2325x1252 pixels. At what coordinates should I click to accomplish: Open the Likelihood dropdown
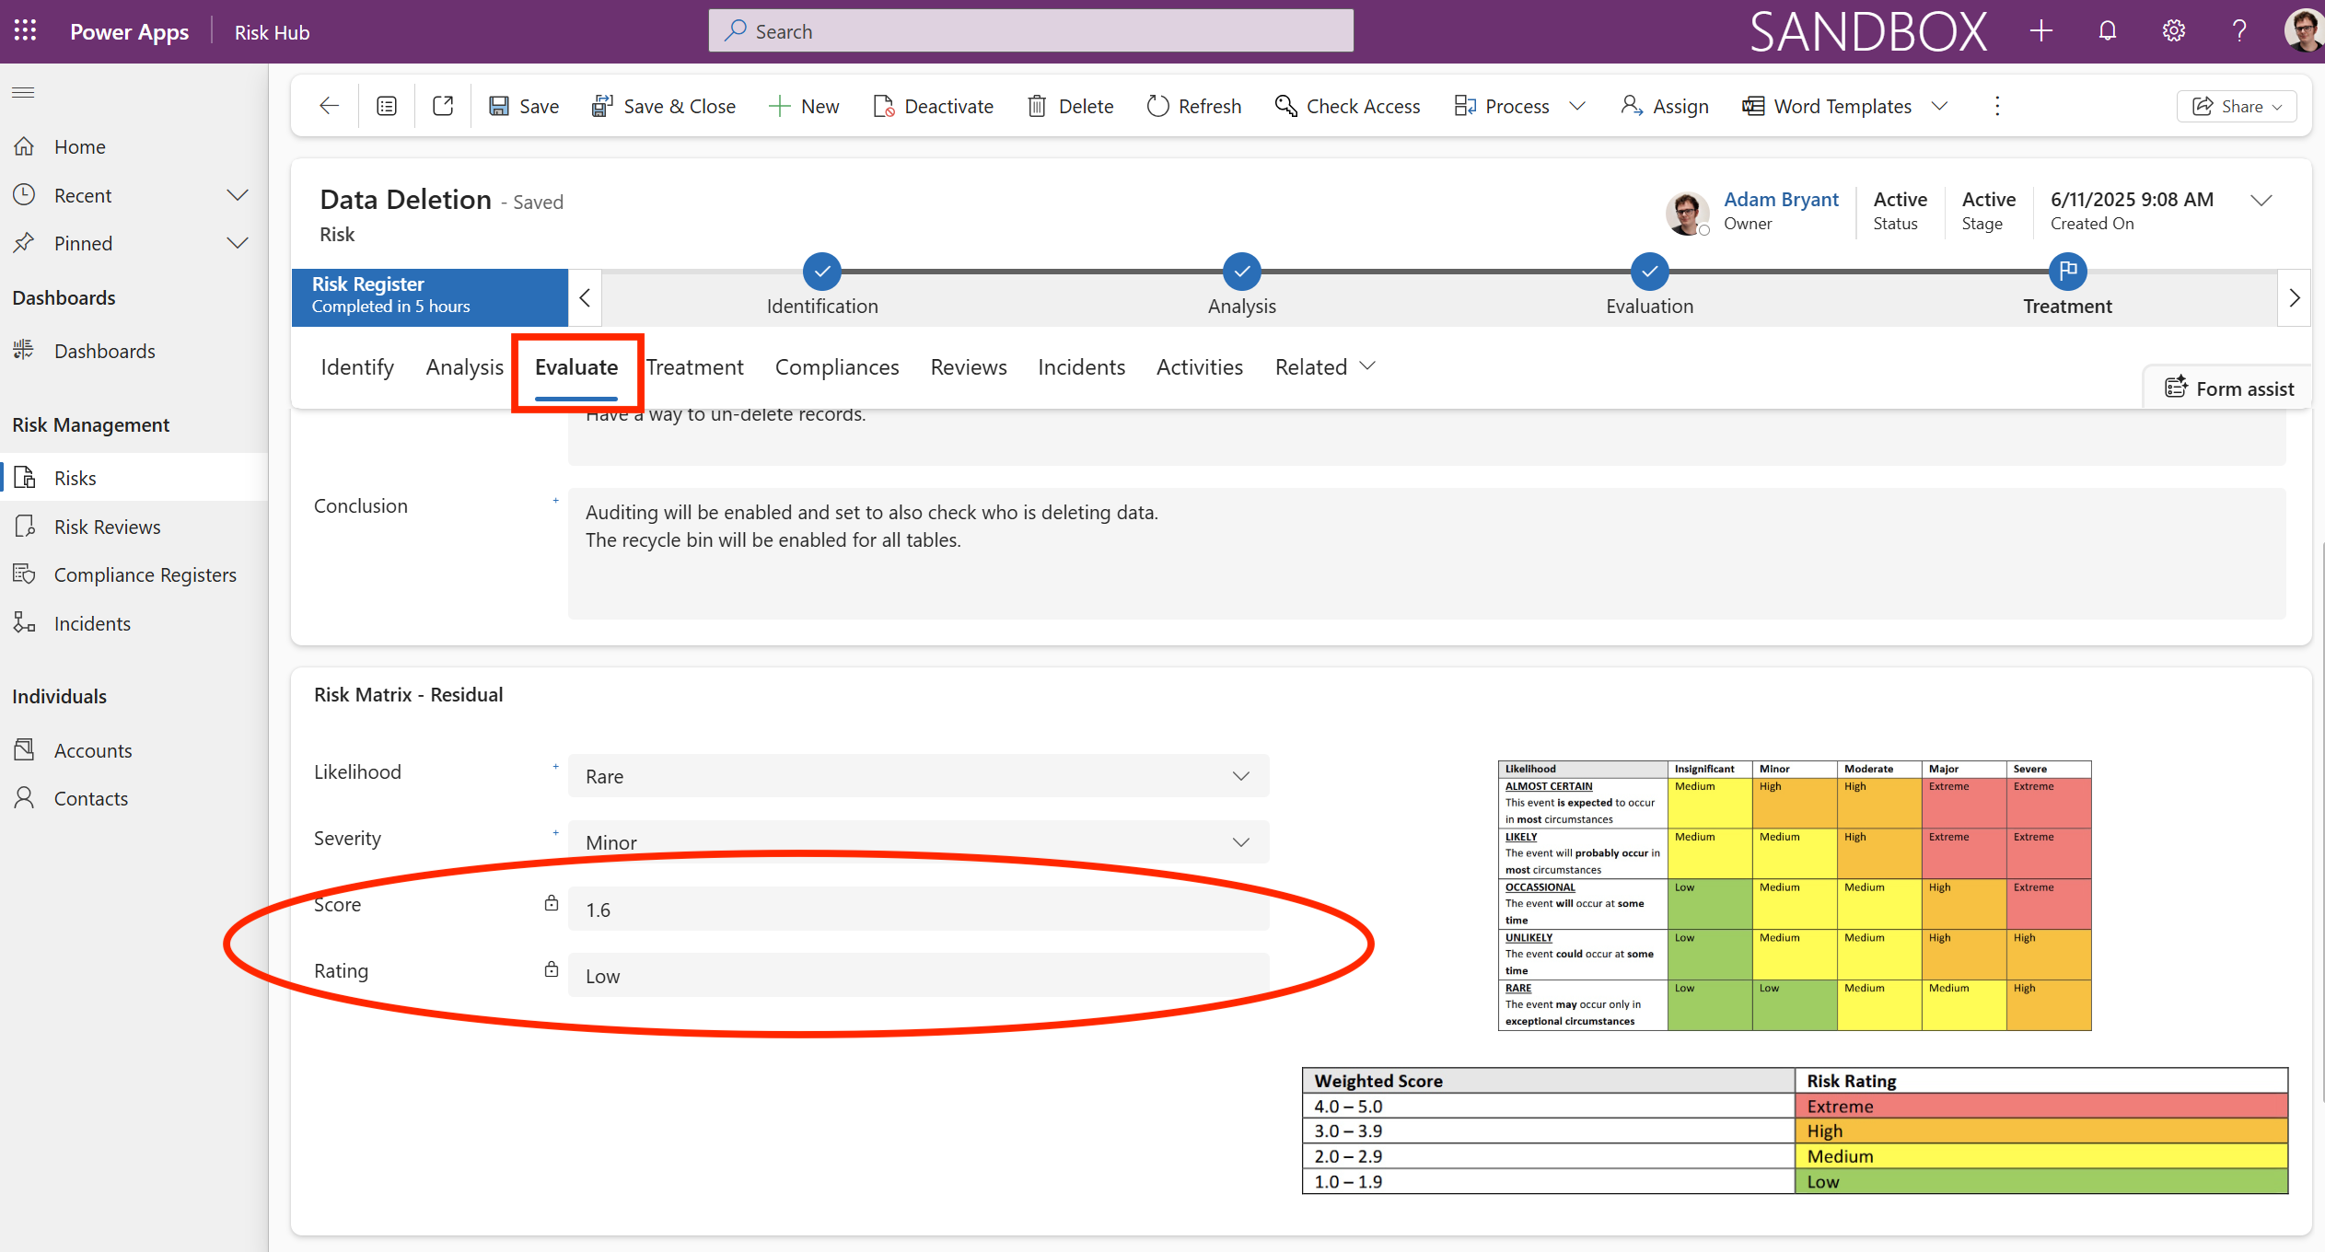[918, 776]
